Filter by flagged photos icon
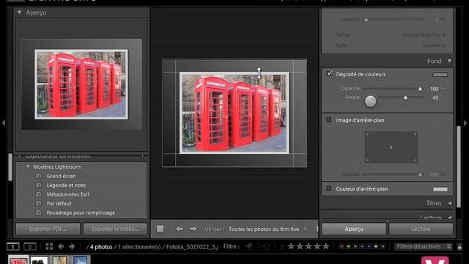The height and width of the screenshot is (264, 469). [249, 246]
